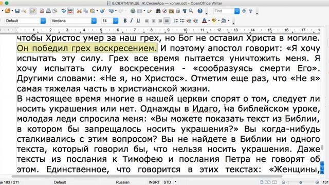This screenshot has height=185, width=329.
Task: Cut selection with scissors icon
Action: 79,11
